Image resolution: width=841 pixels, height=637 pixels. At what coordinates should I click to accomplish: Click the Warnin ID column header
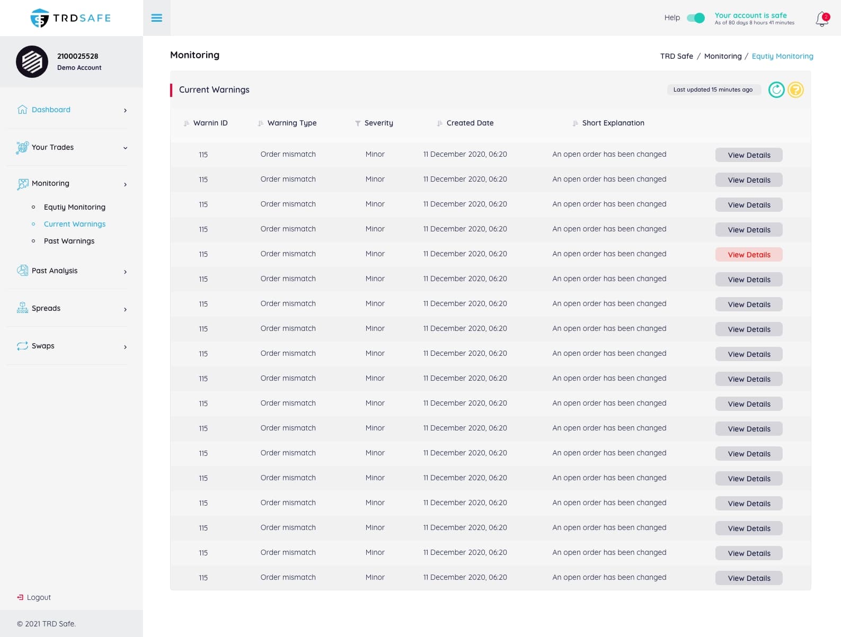tap(210, 123)
